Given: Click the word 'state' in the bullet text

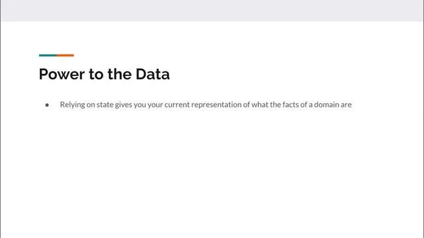Looking at the screenshot, I should coord(105,104).
